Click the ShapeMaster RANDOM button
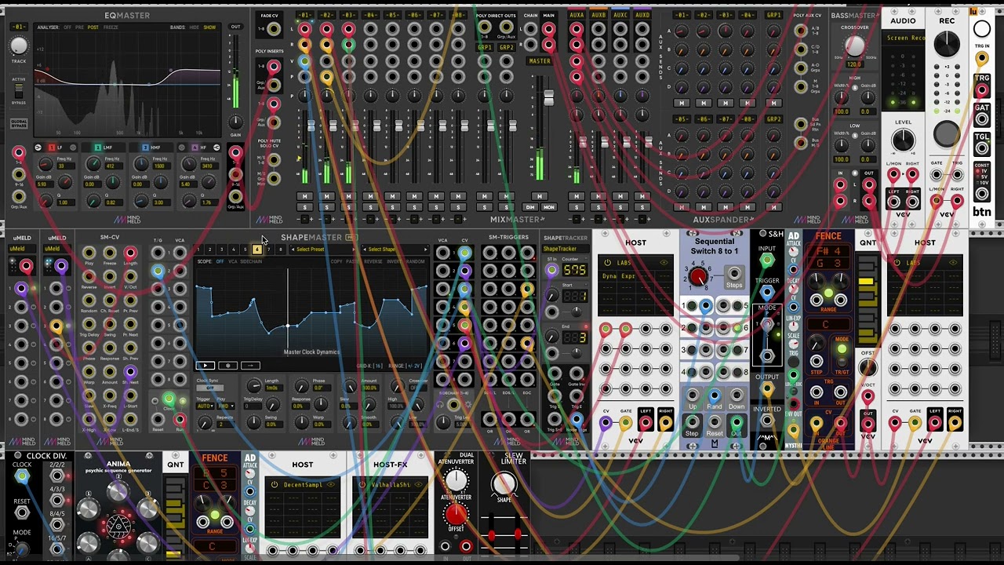Screen dimensions: 1004x565 (x=416, y=261)
